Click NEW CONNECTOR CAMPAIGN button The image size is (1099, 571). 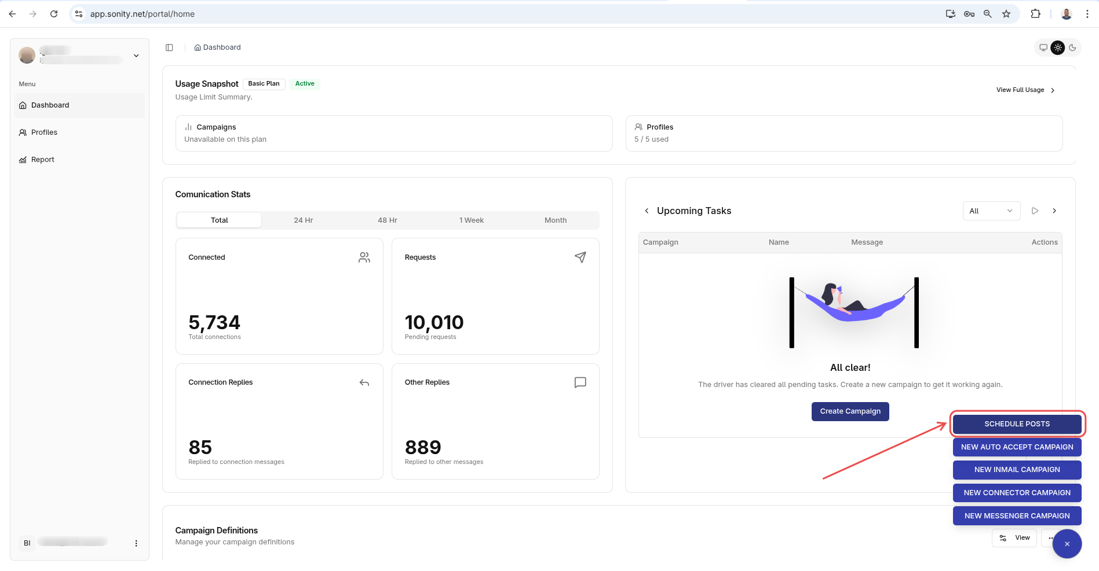(1017, 493)
